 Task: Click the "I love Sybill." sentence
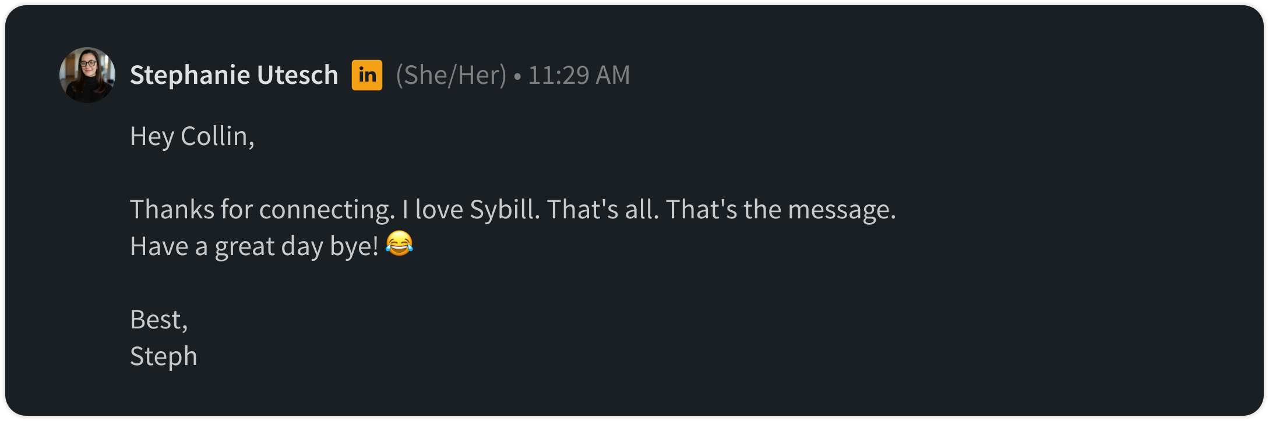471,210
